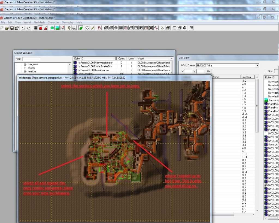
Task: Toggle NavMesh mode red polygon icon
Action: [x=99, y=28]
